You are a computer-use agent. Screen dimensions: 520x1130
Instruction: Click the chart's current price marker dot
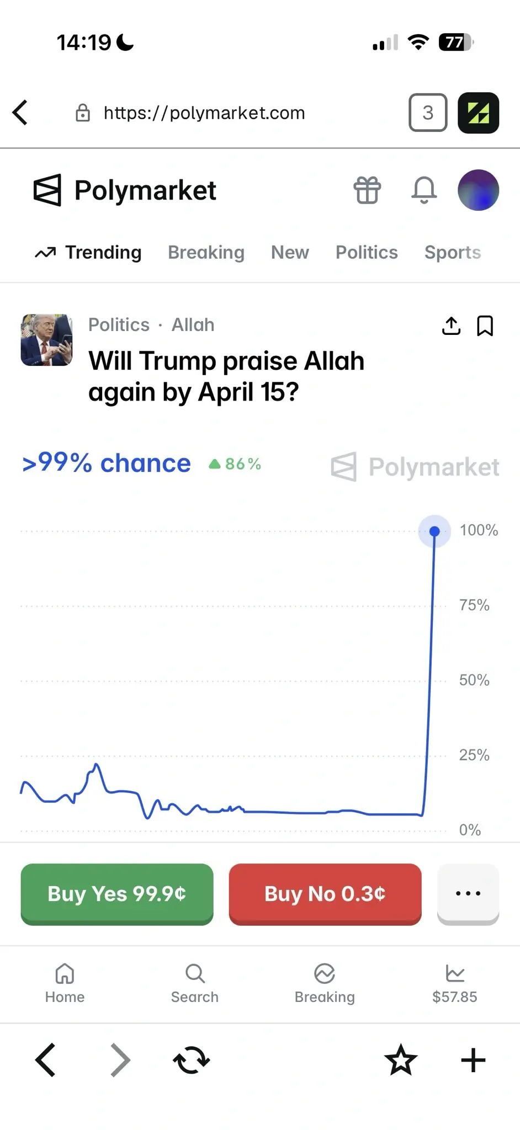(x=434, y=531)
